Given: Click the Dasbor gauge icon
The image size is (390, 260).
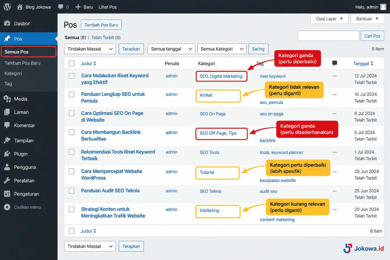Looking at the screenshot, I should [7, 23].
